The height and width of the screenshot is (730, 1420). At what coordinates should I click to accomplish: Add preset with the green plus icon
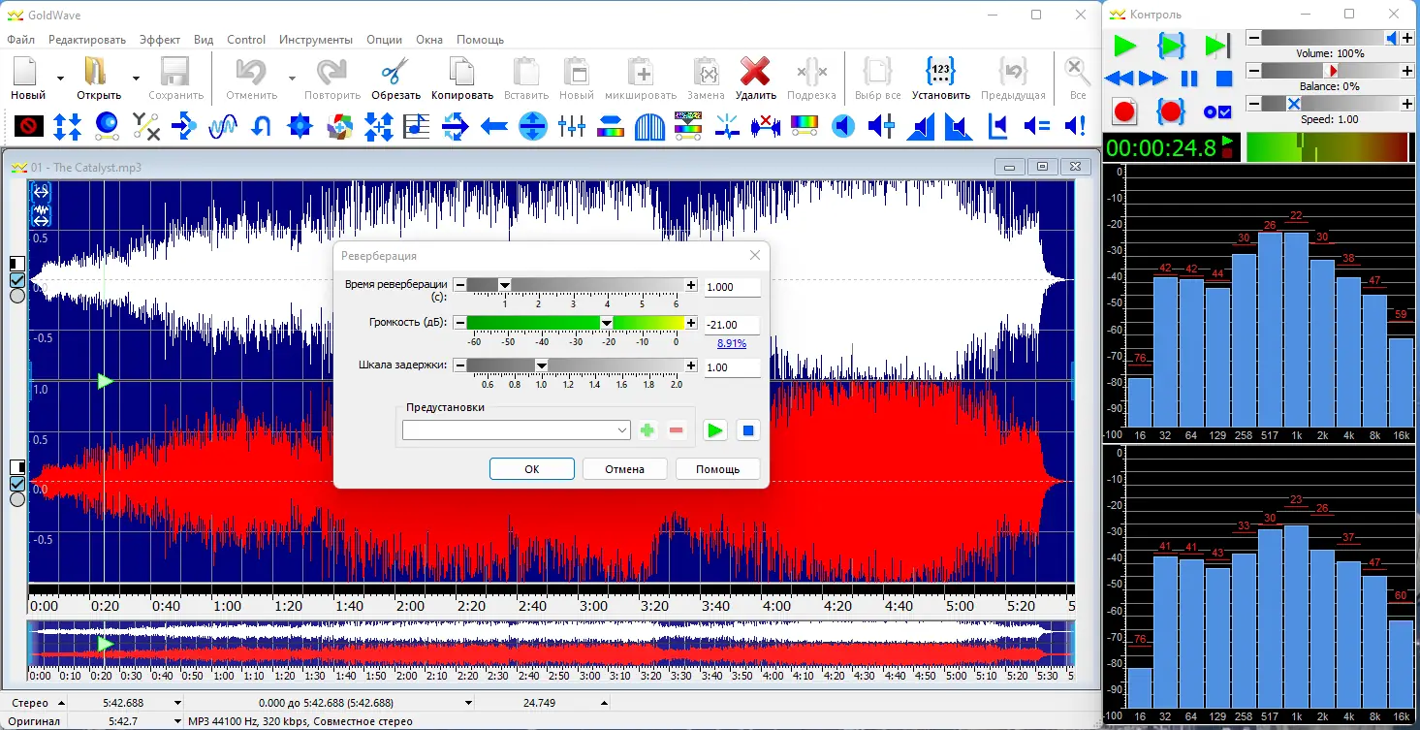pyautogui.click(x=647, y=430)
